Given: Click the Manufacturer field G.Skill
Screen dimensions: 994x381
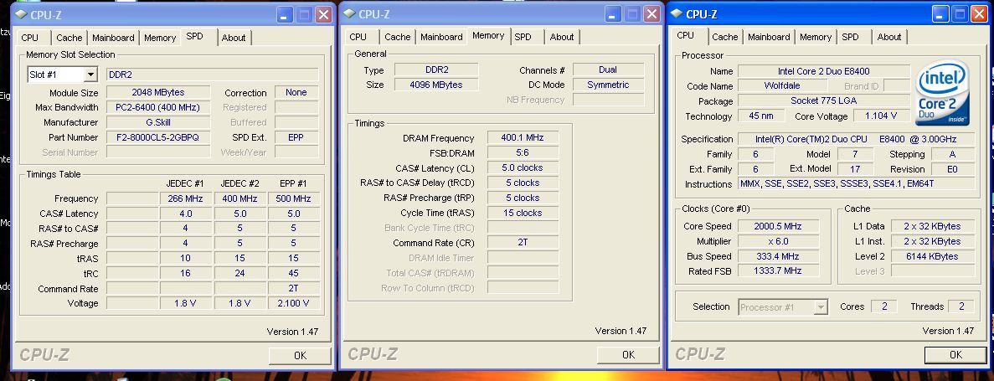Looking at the screenshot, I should pos(157,122).
